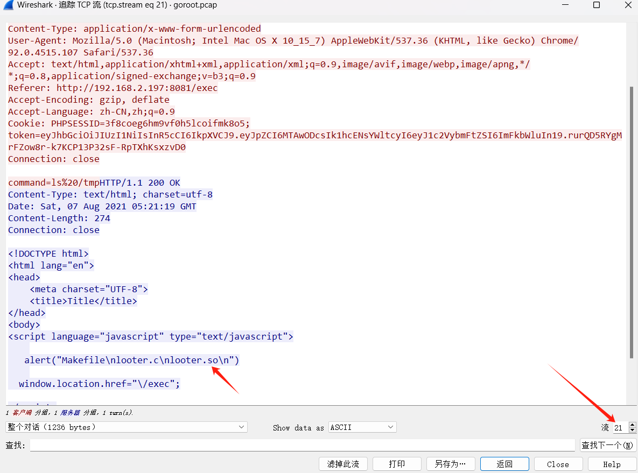Click the 返回 back button
The image size is (638, 473).
pyautogui.click(x=504, y=464)
